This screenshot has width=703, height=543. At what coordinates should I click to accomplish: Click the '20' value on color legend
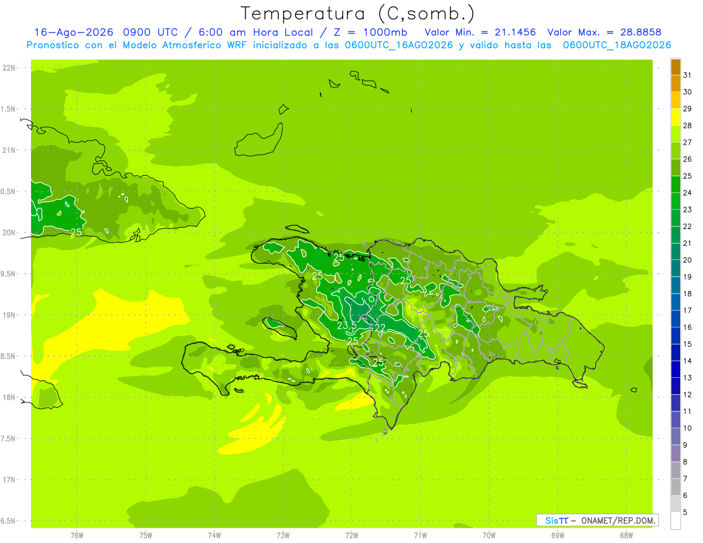(687, 259)
